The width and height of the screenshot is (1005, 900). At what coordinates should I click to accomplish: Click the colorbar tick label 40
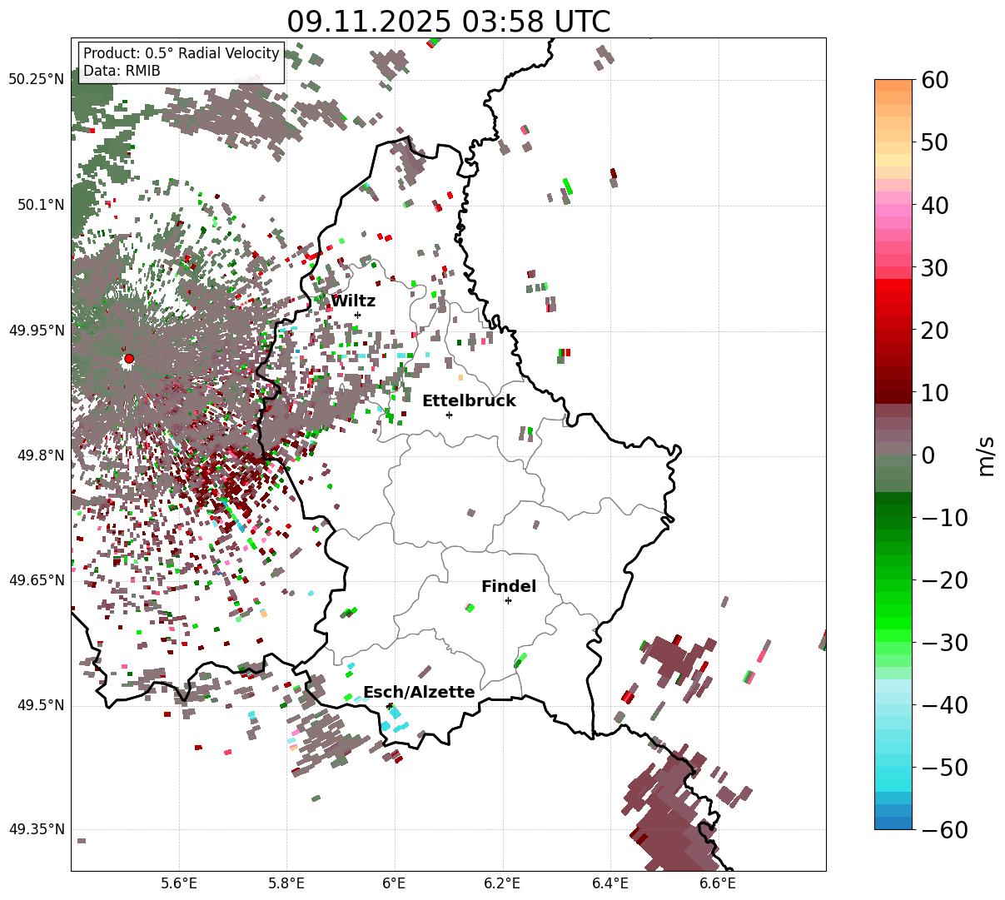point(936,206)
